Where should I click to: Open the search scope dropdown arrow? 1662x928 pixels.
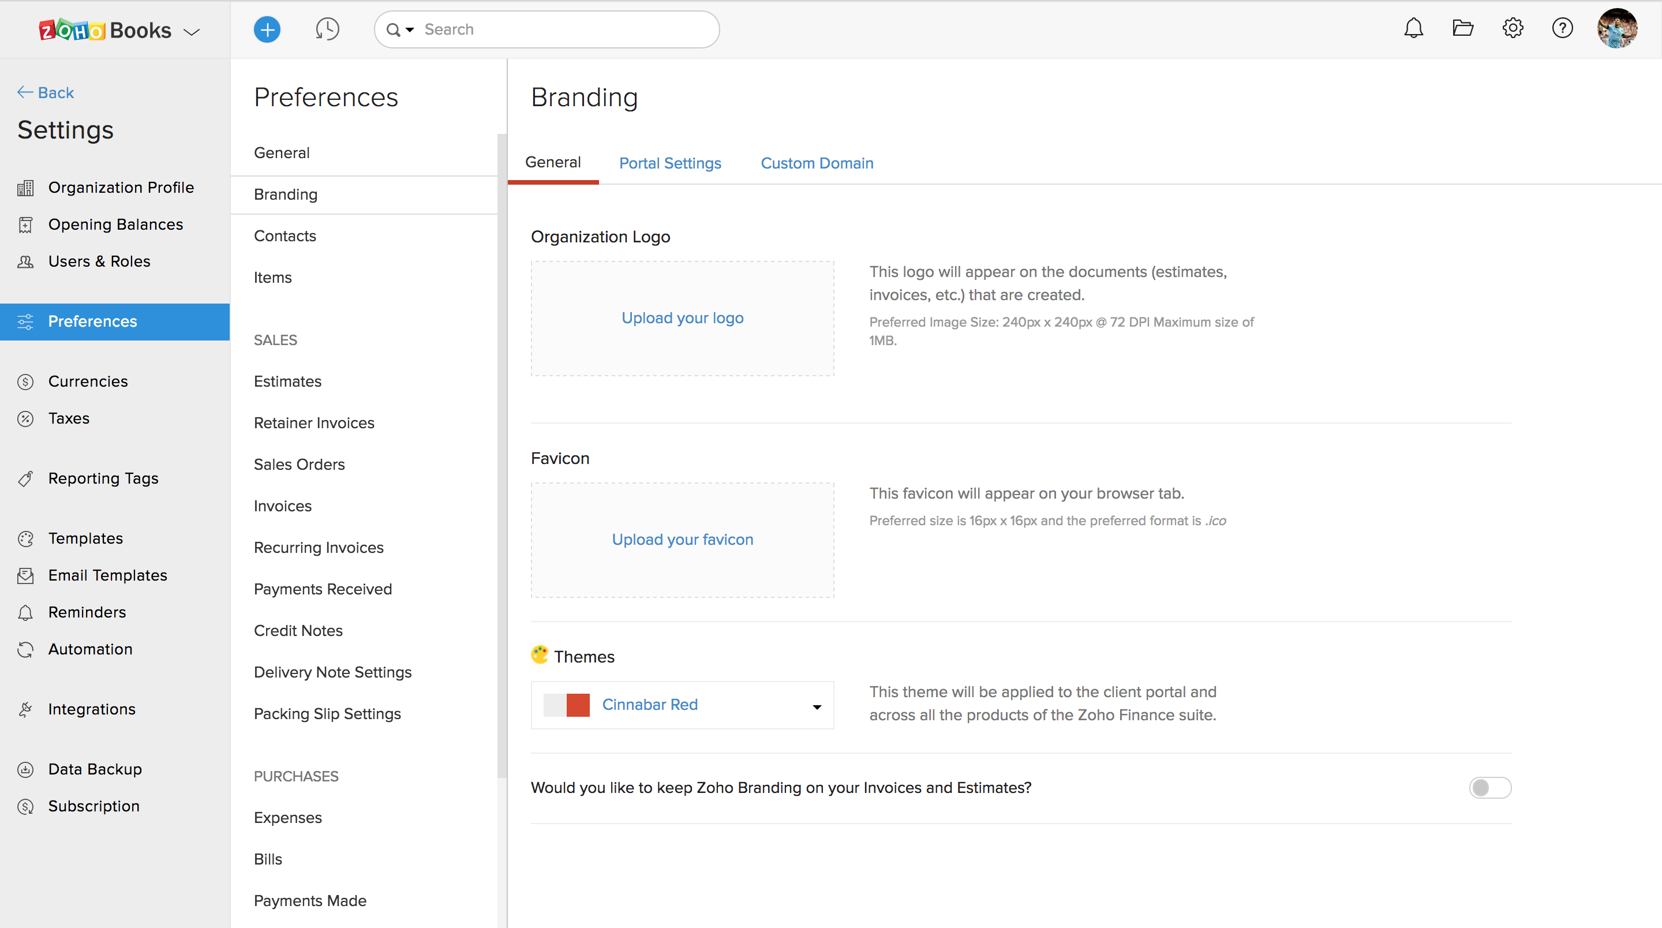(x=410, y=29)
